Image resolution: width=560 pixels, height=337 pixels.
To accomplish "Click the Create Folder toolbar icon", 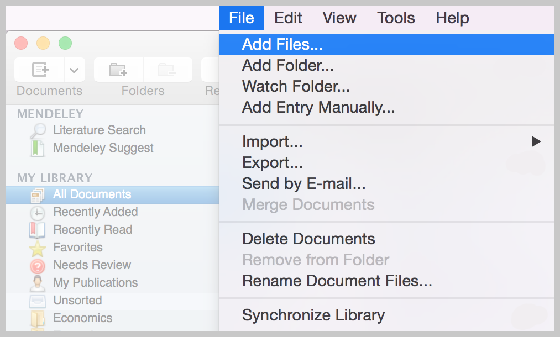I will 118,70.
